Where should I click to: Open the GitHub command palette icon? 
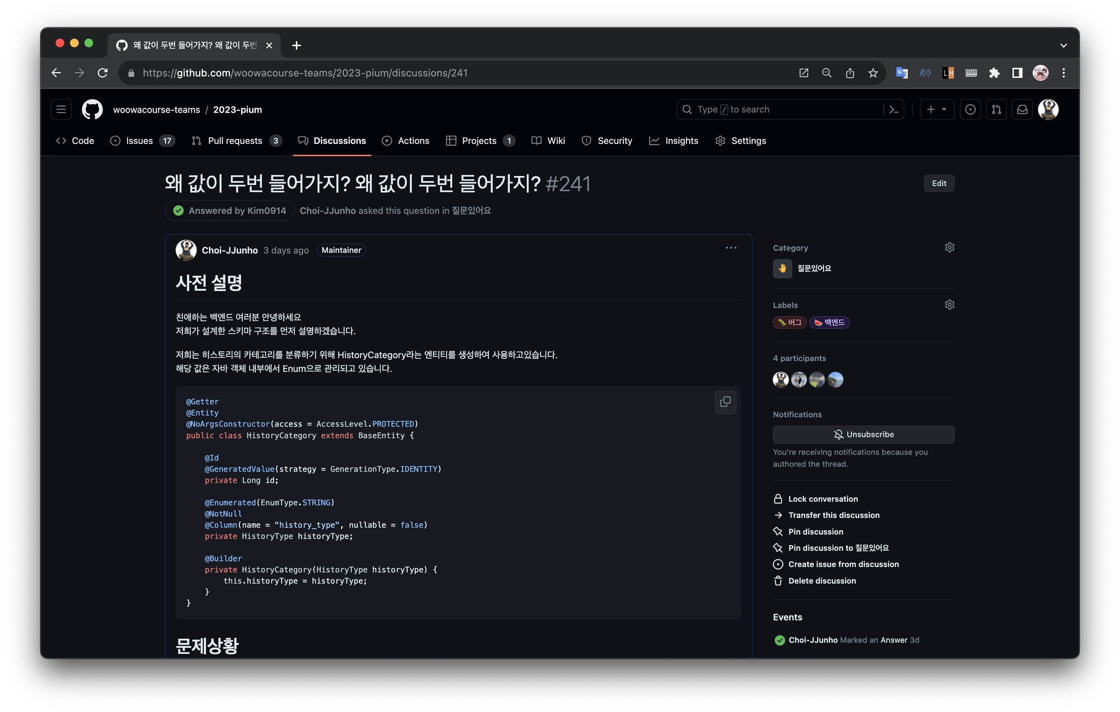893,110
